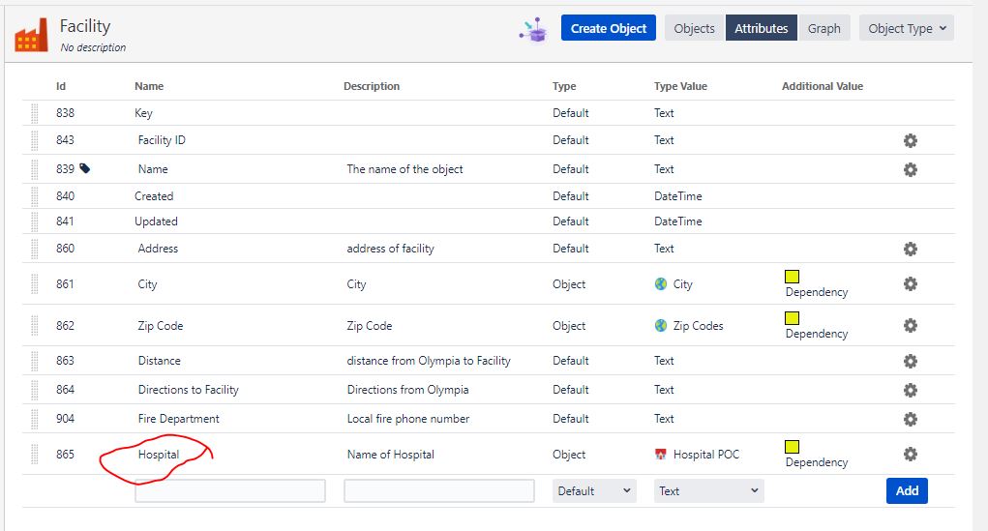Click the Add attribute button

pos(907,490)
